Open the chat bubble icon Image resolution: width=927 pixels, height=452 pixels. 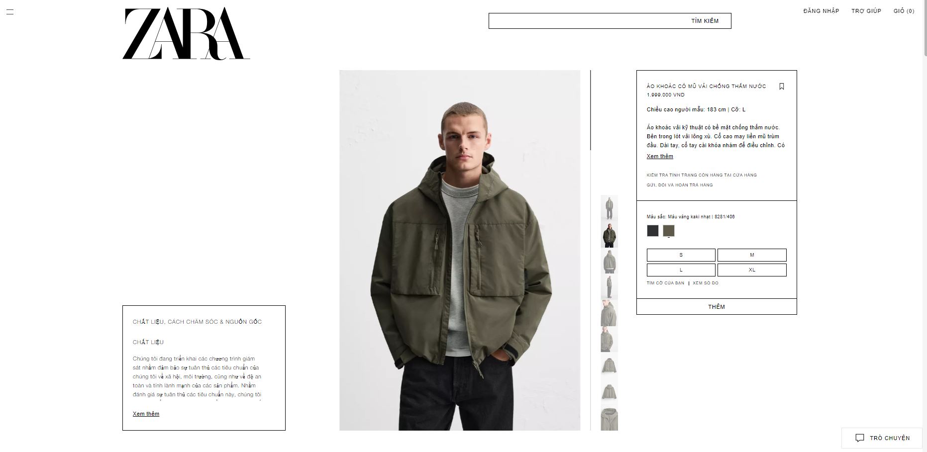point(859,438)
